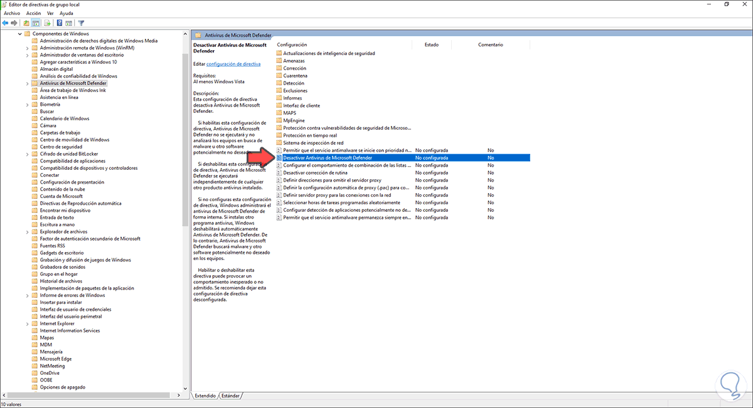Click the Forward arrow toolbar icon

pyautogui.click(x=14, y=23)
